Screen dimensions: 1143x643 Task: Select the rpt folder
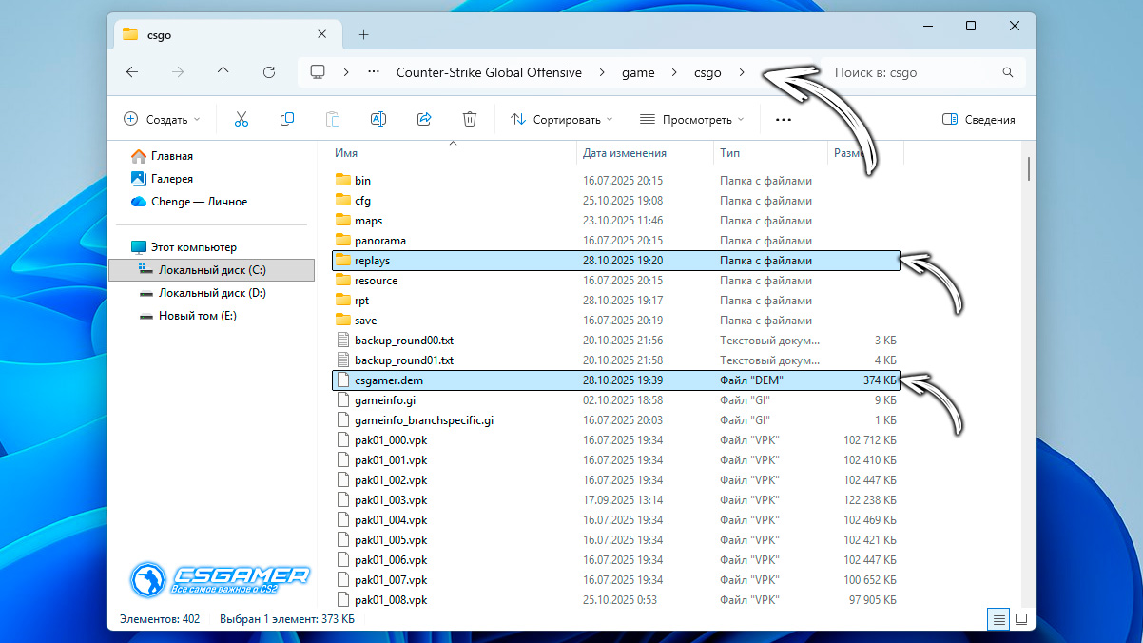click(x=615, y=301)
